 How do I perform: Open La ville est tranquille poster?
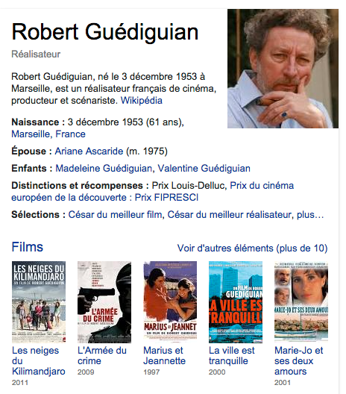pyautogui.click(x=236, y=302)
